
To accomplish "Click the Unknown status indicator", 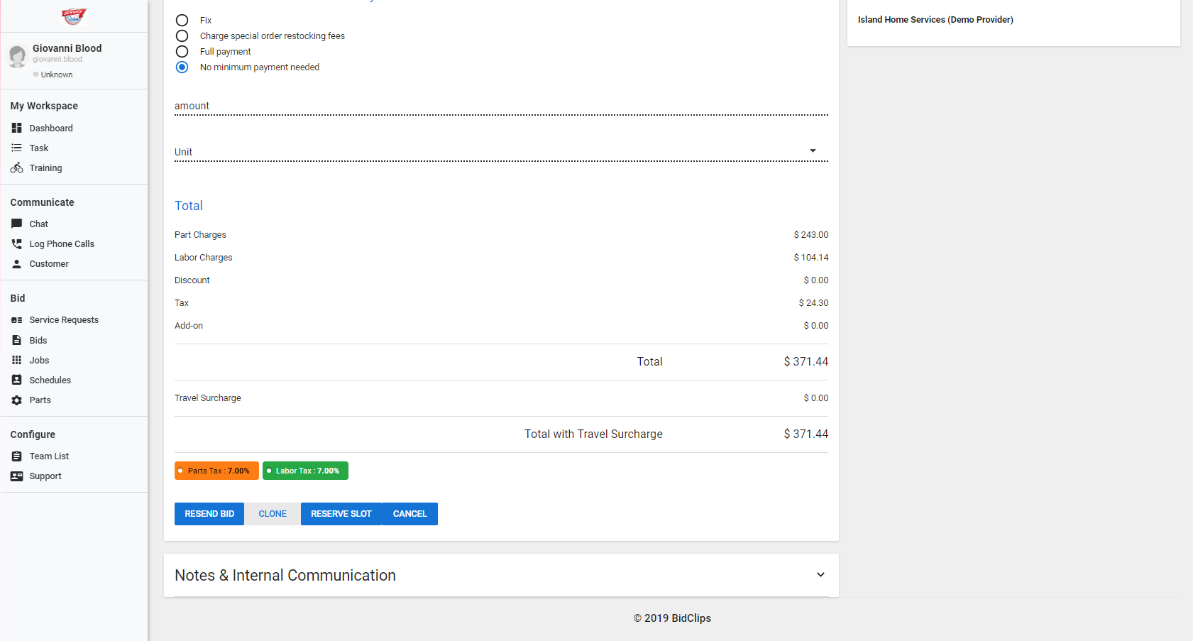I will tap(53, 75).
